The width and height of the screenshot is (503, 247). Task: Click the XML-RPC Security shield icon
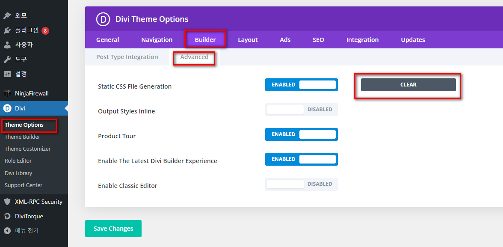pos(7,202)
